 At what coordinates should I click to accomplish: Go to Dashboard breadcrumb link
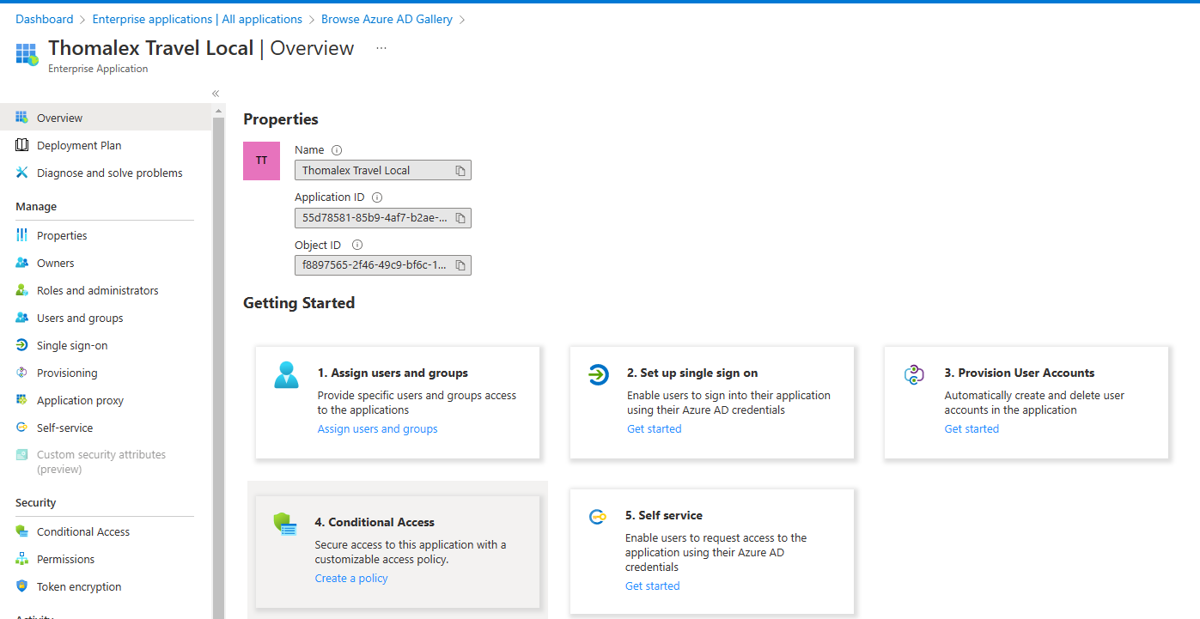pos(45,19)
